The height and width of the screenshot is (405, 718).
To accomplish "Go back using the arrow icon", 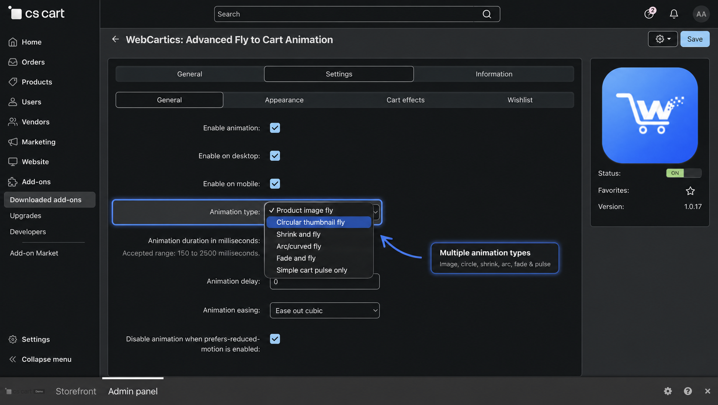I will 115,39.
